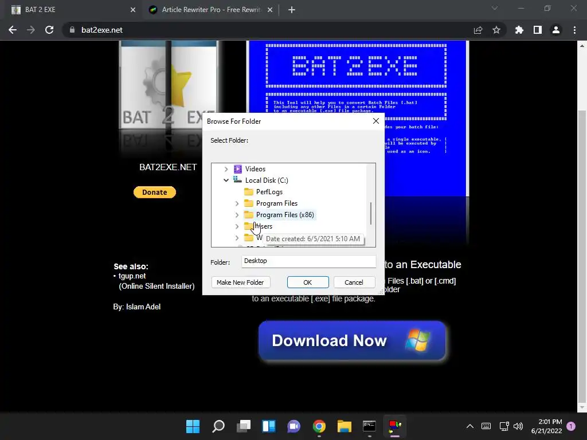Click the padlock site info icon

72,30
